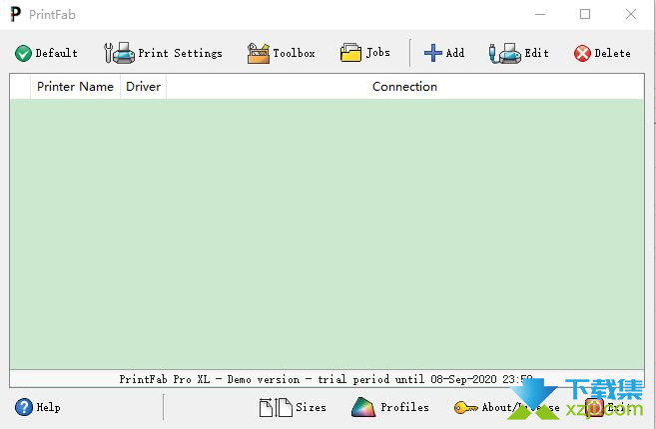This screenshot has height=429, width=656.
Task: Click the demo version trial status text
Action: pos(326,379)
